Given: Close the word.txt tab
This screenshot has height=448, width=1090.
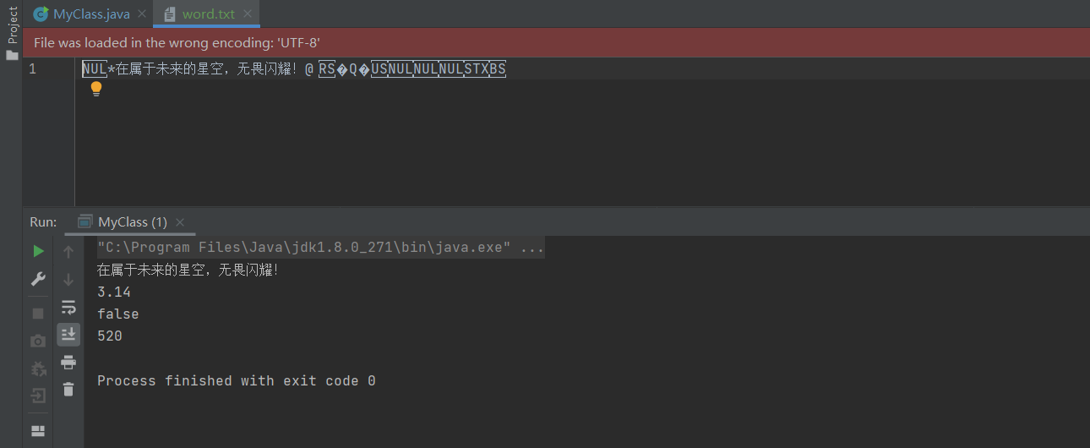Looking at the screenshot, I should click(x=247, y=14).
